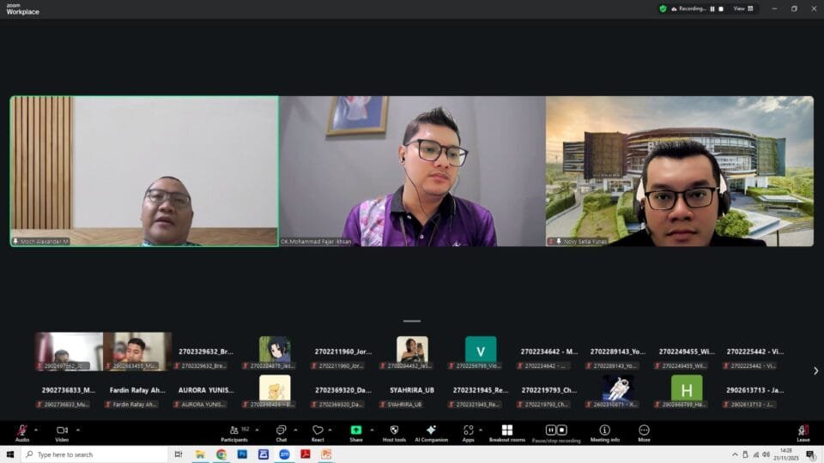Image resolution: width=824 pixels, height=463 pixels.
Task: Expand video options arrow next to Video
Action: pos(78,430)
